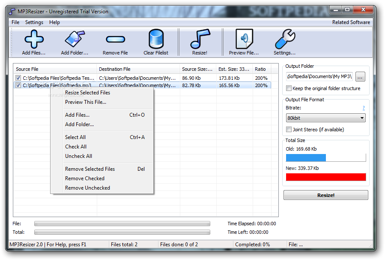Image resolution: width=385 pixels, height=260 pixels.
Task: Open the Bitrate 80kbit dropdown
Action: pyautogui.click(x=325, y=118)
